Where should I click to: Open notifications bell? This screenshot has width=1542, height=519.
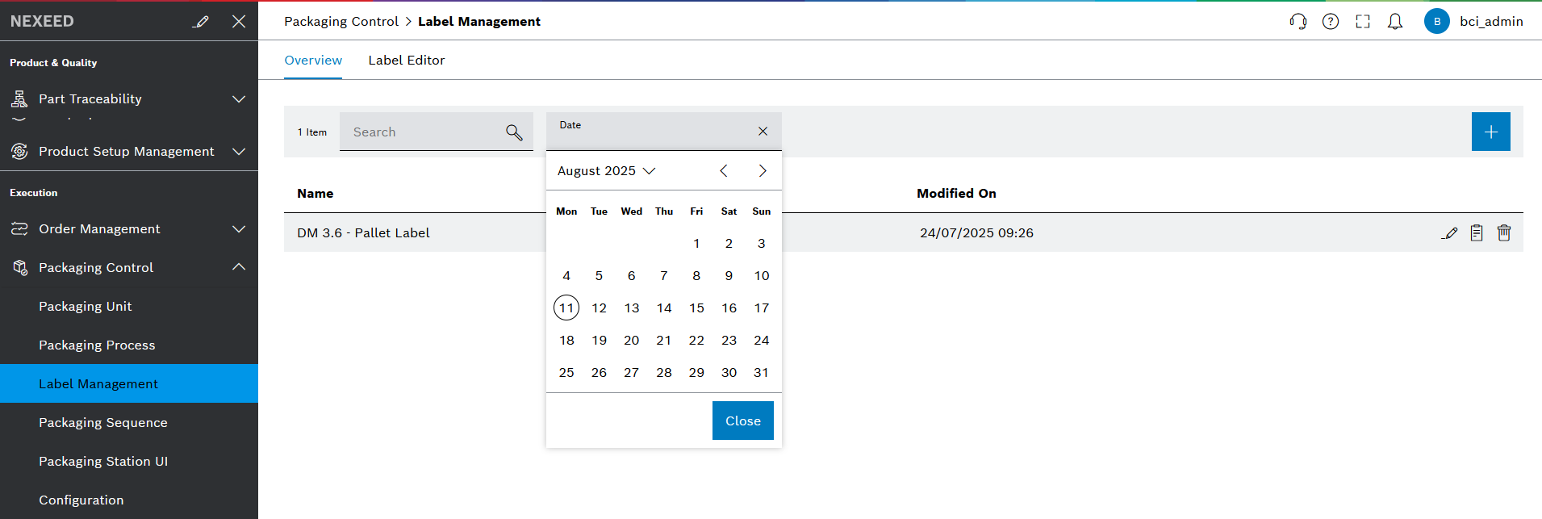point(1395,21)
